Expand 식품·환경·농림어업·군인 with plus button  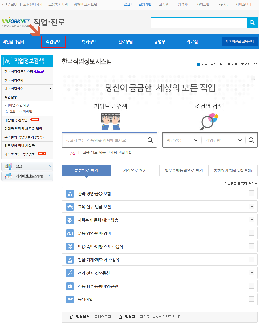click(252, 286)
